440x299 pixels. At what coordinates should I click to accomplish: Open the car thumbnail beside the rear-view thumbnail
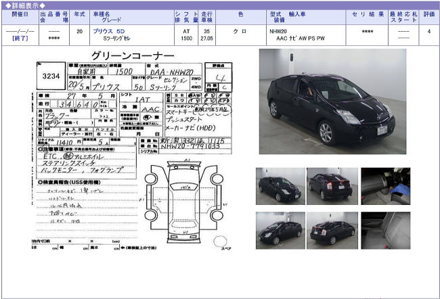tap(280, 186)
